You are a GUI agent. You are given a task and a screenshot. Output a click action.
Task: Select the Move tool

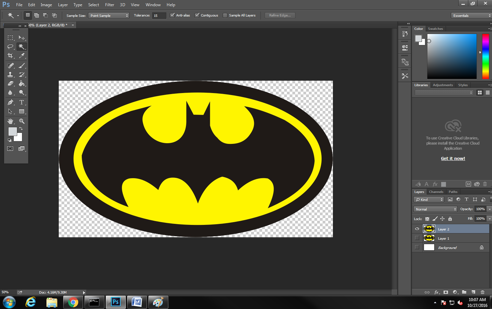pyautogui.click(x=22, y=37)
